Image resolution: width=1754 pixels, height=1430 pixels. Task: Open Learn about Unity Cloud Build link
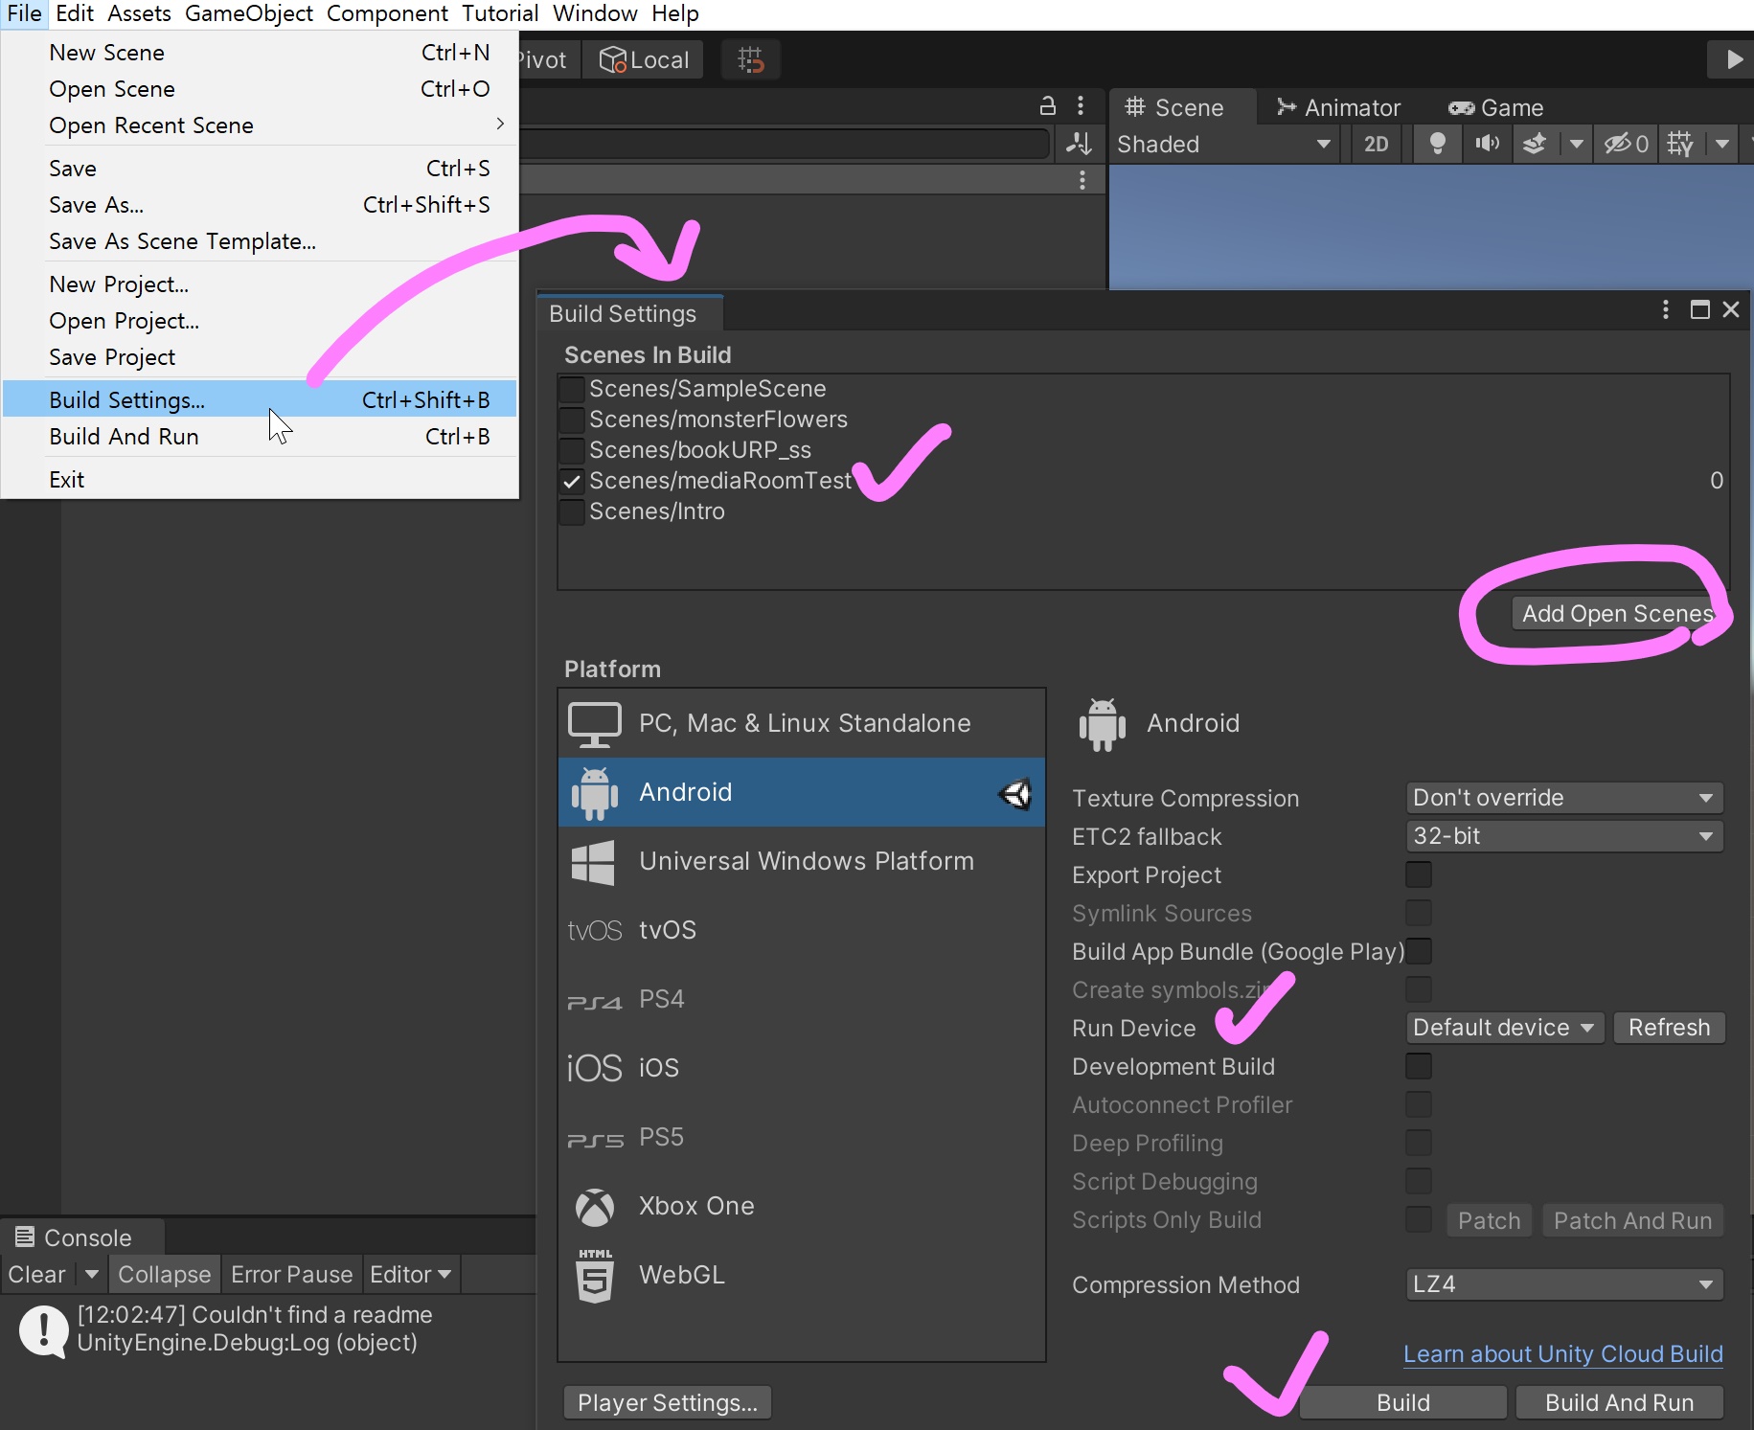(x=1562, y=1354)
